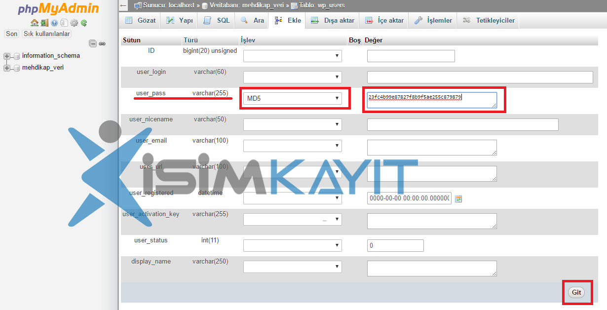Open function dropdown for user_email row
This screenshot has height=310, width=607.
point(293,146)
